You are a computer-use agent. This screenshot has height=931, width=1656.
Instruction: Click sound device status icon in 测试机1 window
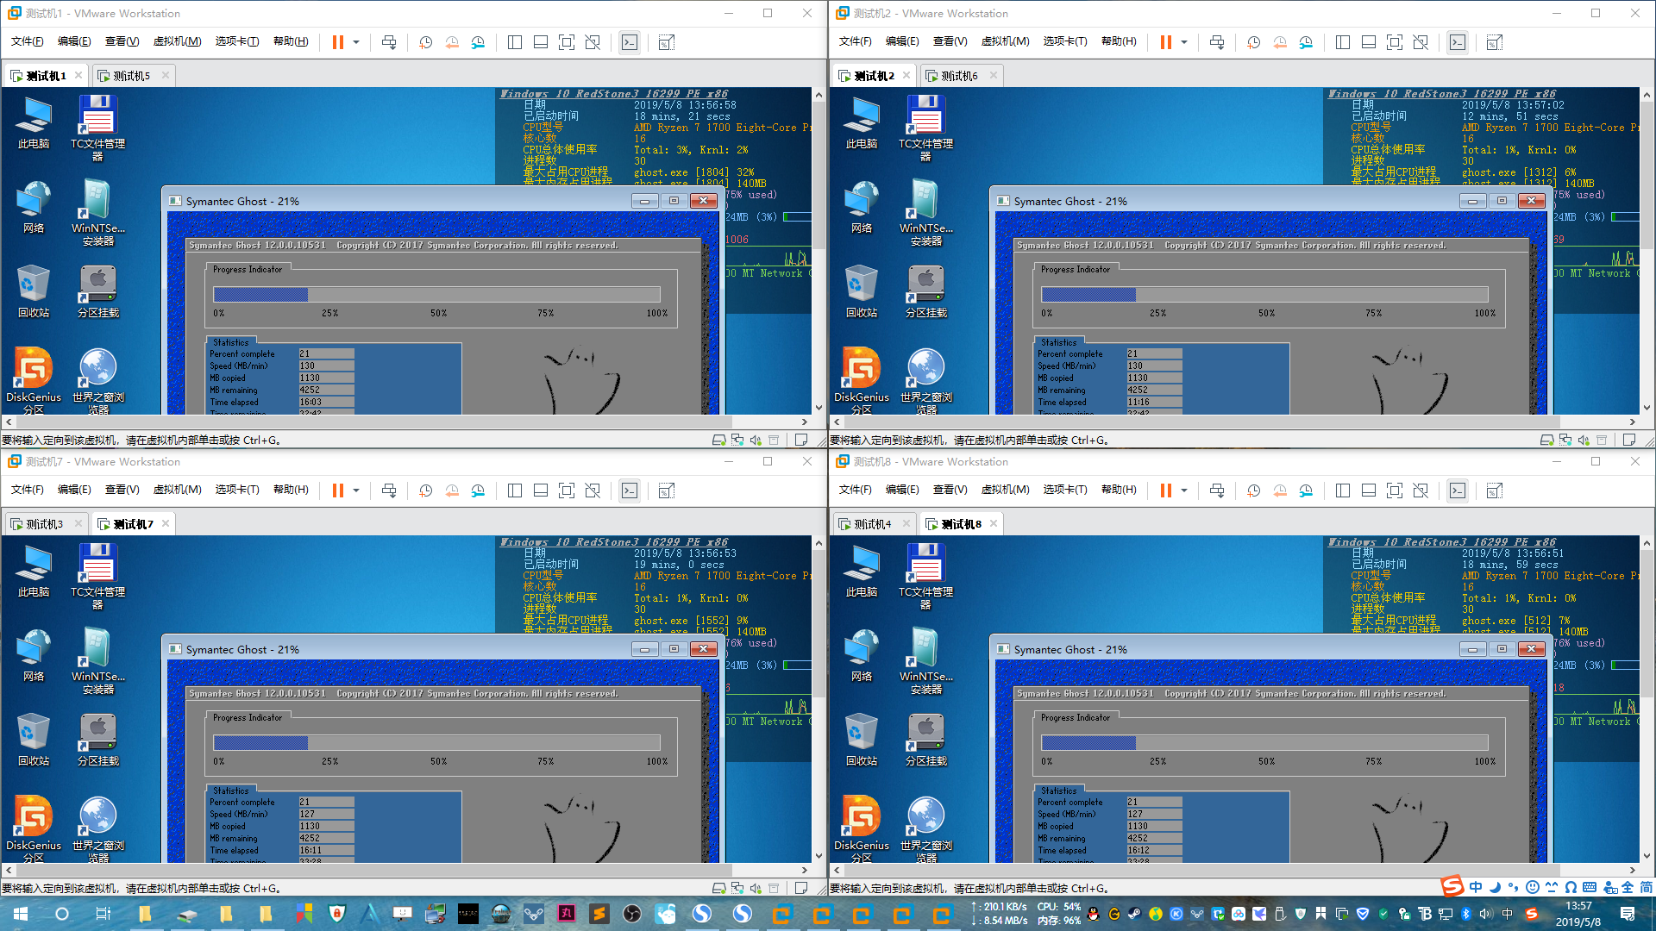pyautogui.click(x=756, y=440)
